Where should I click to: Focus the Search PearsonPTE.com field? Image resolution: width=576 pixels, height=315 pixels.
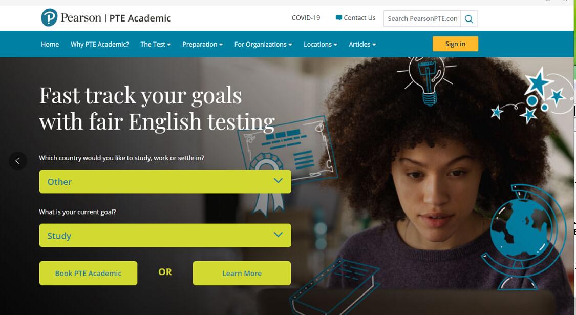(x=422, y=19)
